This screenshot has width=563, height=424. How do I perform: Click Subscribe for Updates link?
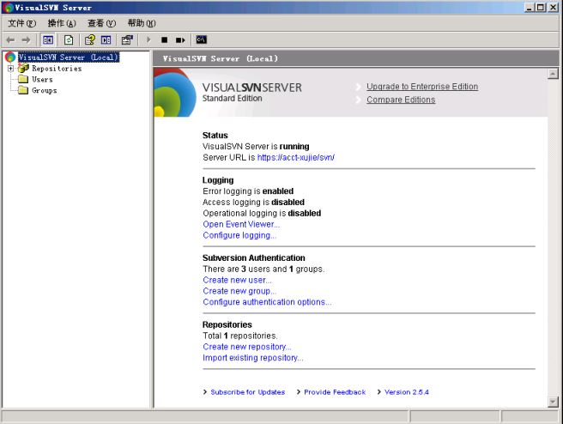coord(248,392)
